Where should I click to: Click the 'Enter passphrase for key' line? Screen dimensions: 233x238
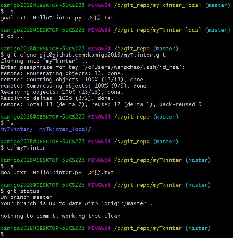[93, 67]
